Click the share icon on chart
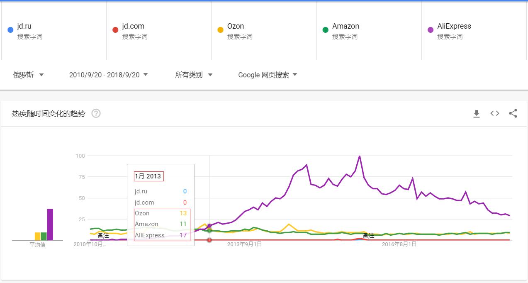The image size is (528, 283). 513,113
